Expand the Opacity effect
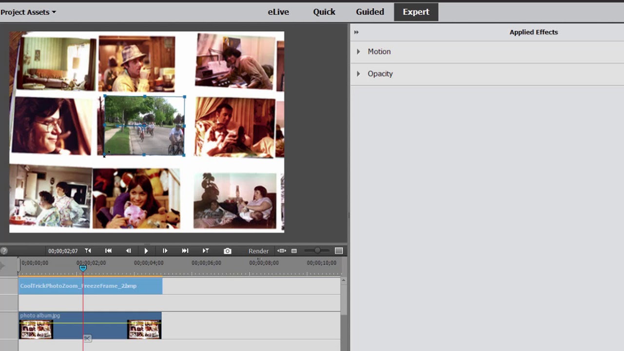 [x=358, y=74]
